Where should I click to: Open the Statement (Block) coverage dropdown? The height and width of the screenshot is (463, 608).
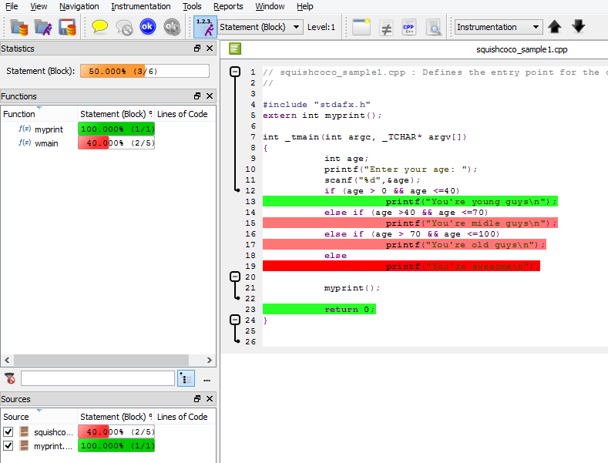tap(260, 27)
